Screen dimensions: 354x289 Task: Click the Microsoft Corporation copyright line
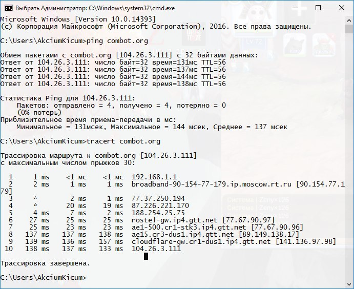click(x=156, y=27)
